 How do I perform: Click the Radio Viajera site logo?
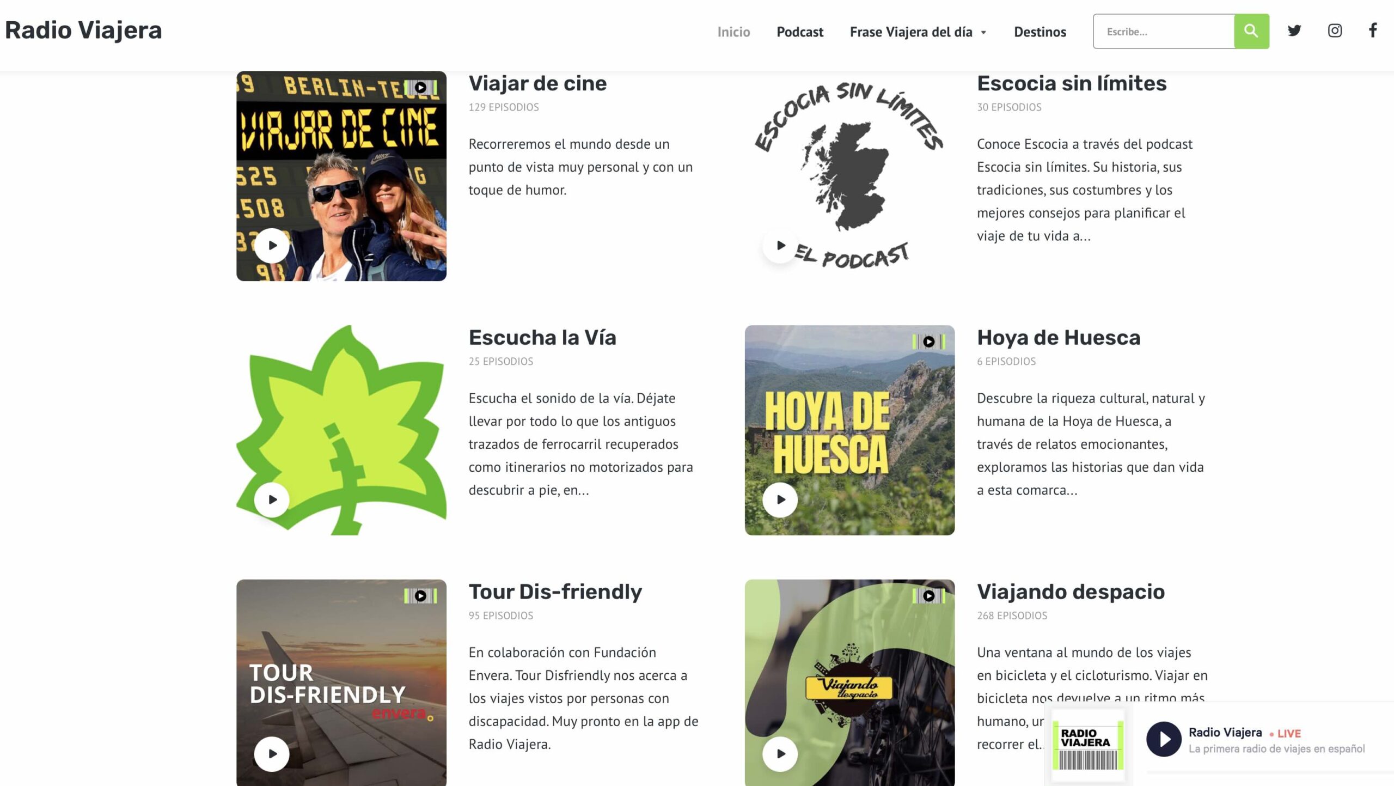point(83,30)
